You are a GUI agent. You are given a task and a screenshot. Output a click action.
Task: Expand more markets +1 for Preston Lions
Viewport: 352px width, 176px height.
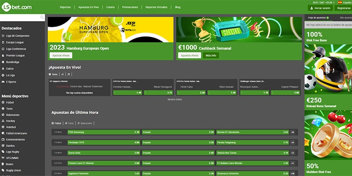[293, 163]
